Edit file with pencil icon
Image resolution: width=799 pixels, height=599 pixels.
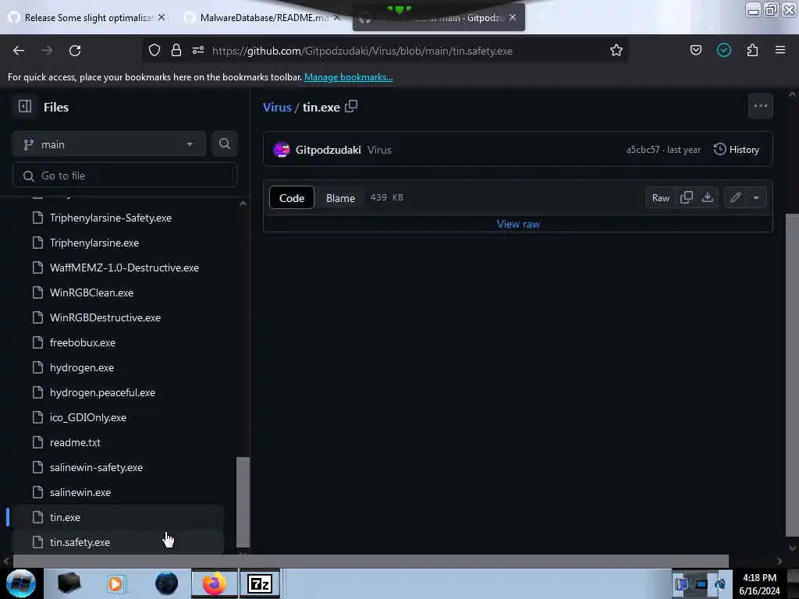(x=735, y=197)
